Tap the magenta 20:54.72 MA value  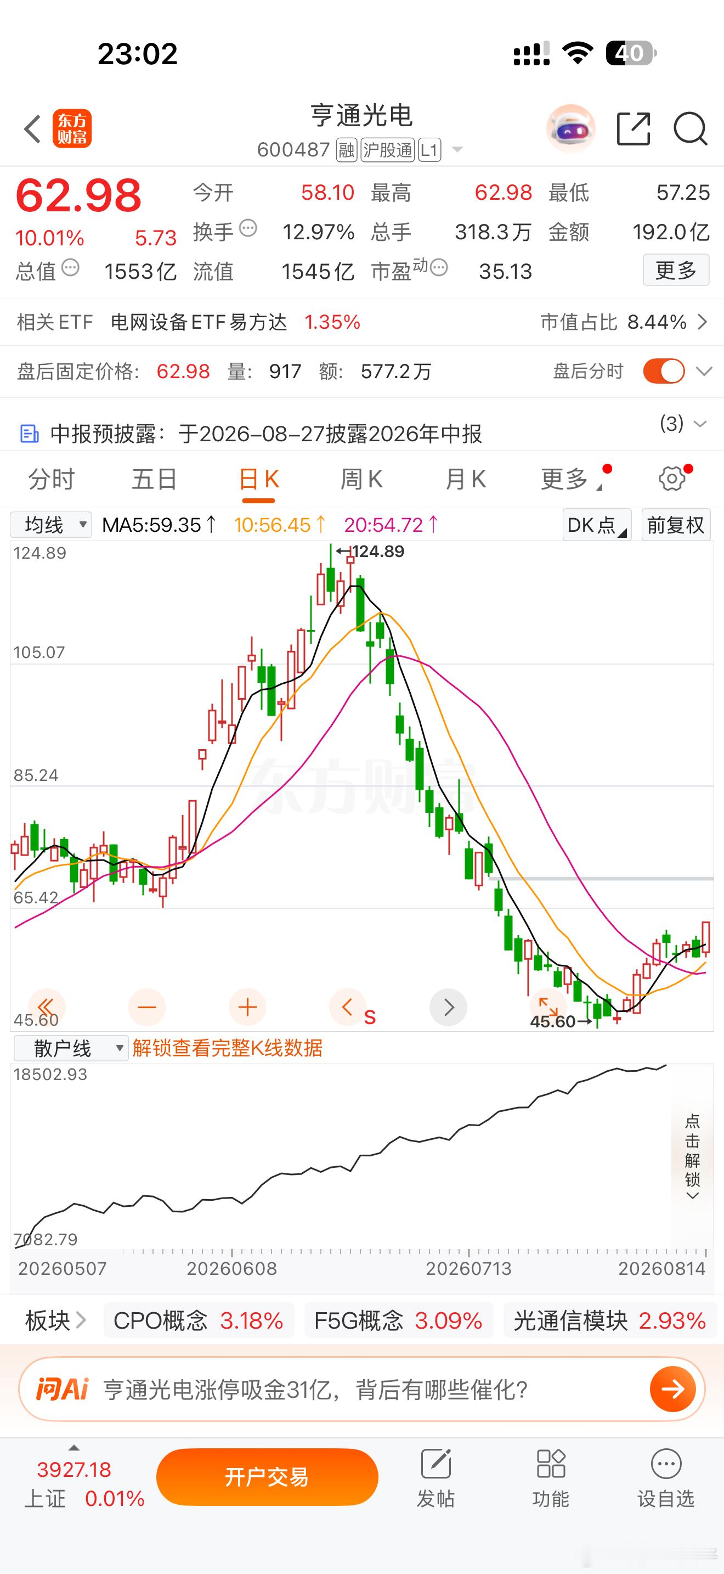click(391, 525)
